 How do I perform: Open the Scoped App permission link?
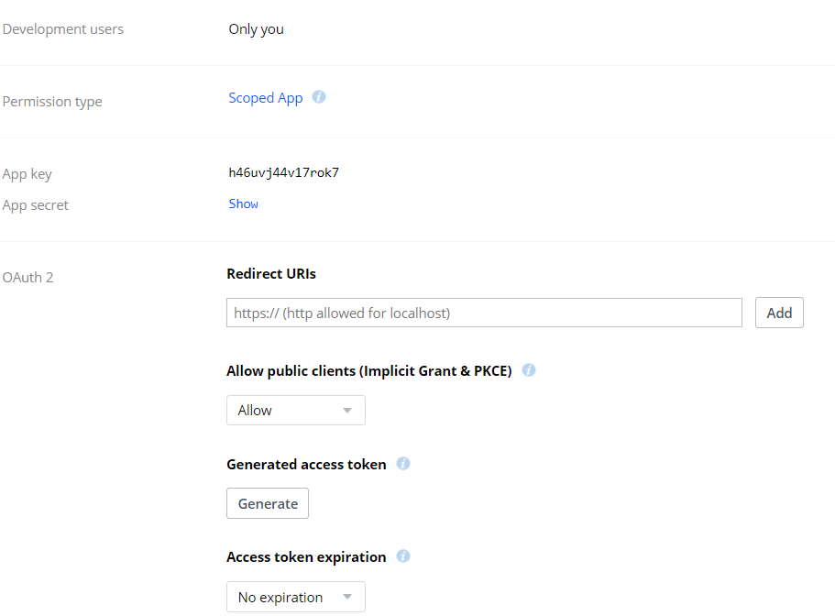(x=266, y=97)
